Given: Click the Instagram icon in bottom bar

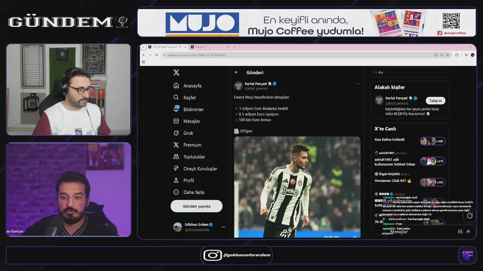Looking at the screenshot, I should (212, 255).
